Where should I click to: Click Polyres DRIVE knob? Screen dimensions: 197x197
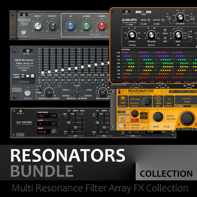click(x=54, y=131)
